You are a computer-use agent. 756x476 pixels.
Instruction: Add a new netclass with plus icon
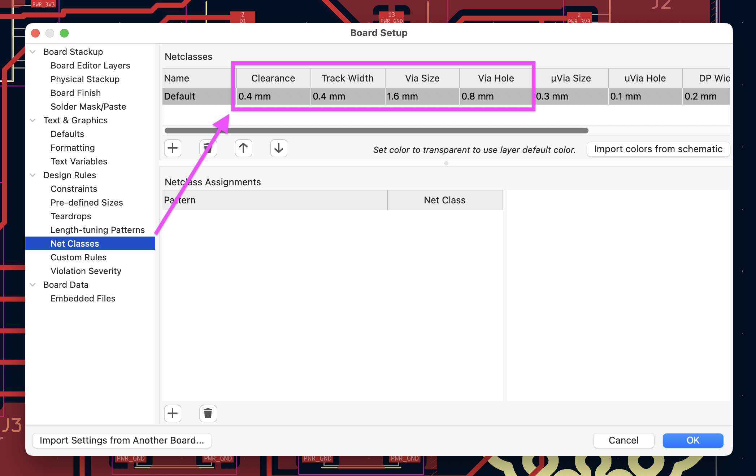click(173, 148)
